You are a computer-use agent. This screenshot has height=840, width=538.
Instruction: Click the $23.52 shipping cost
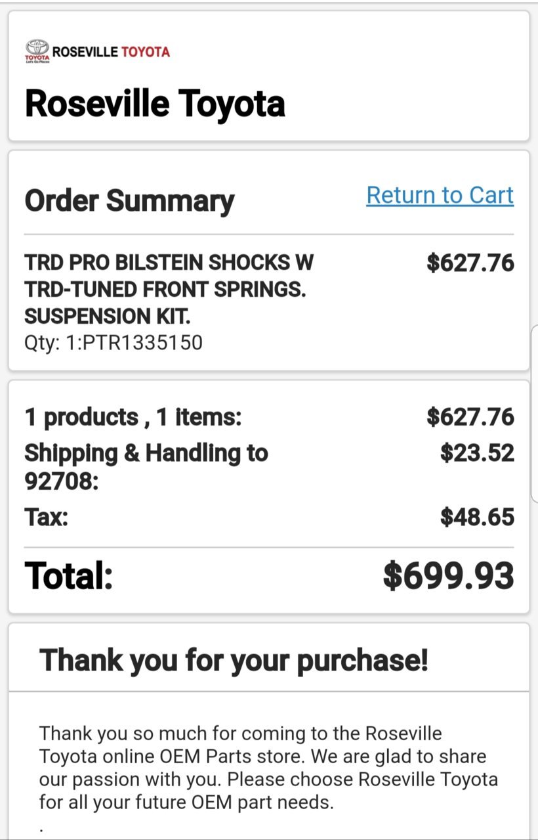coord(477,453)
